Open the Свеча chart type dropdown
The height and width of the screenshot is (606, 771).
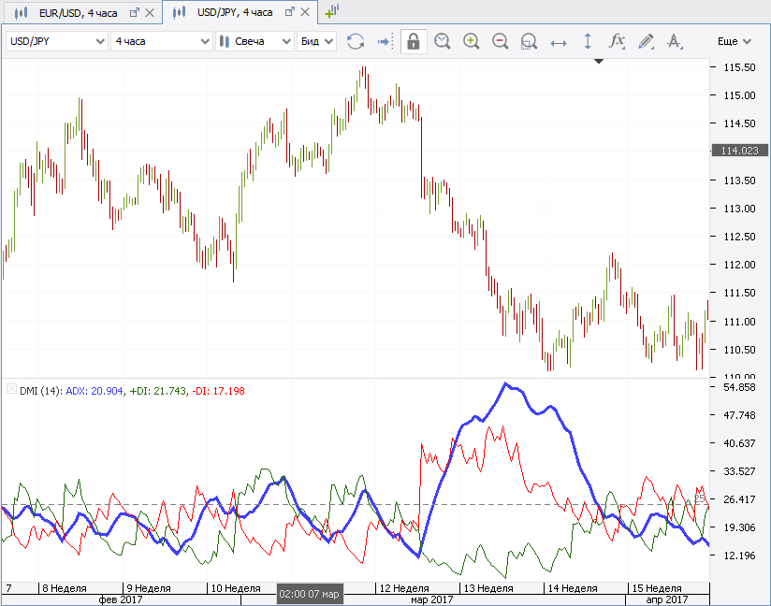point(254,41)
